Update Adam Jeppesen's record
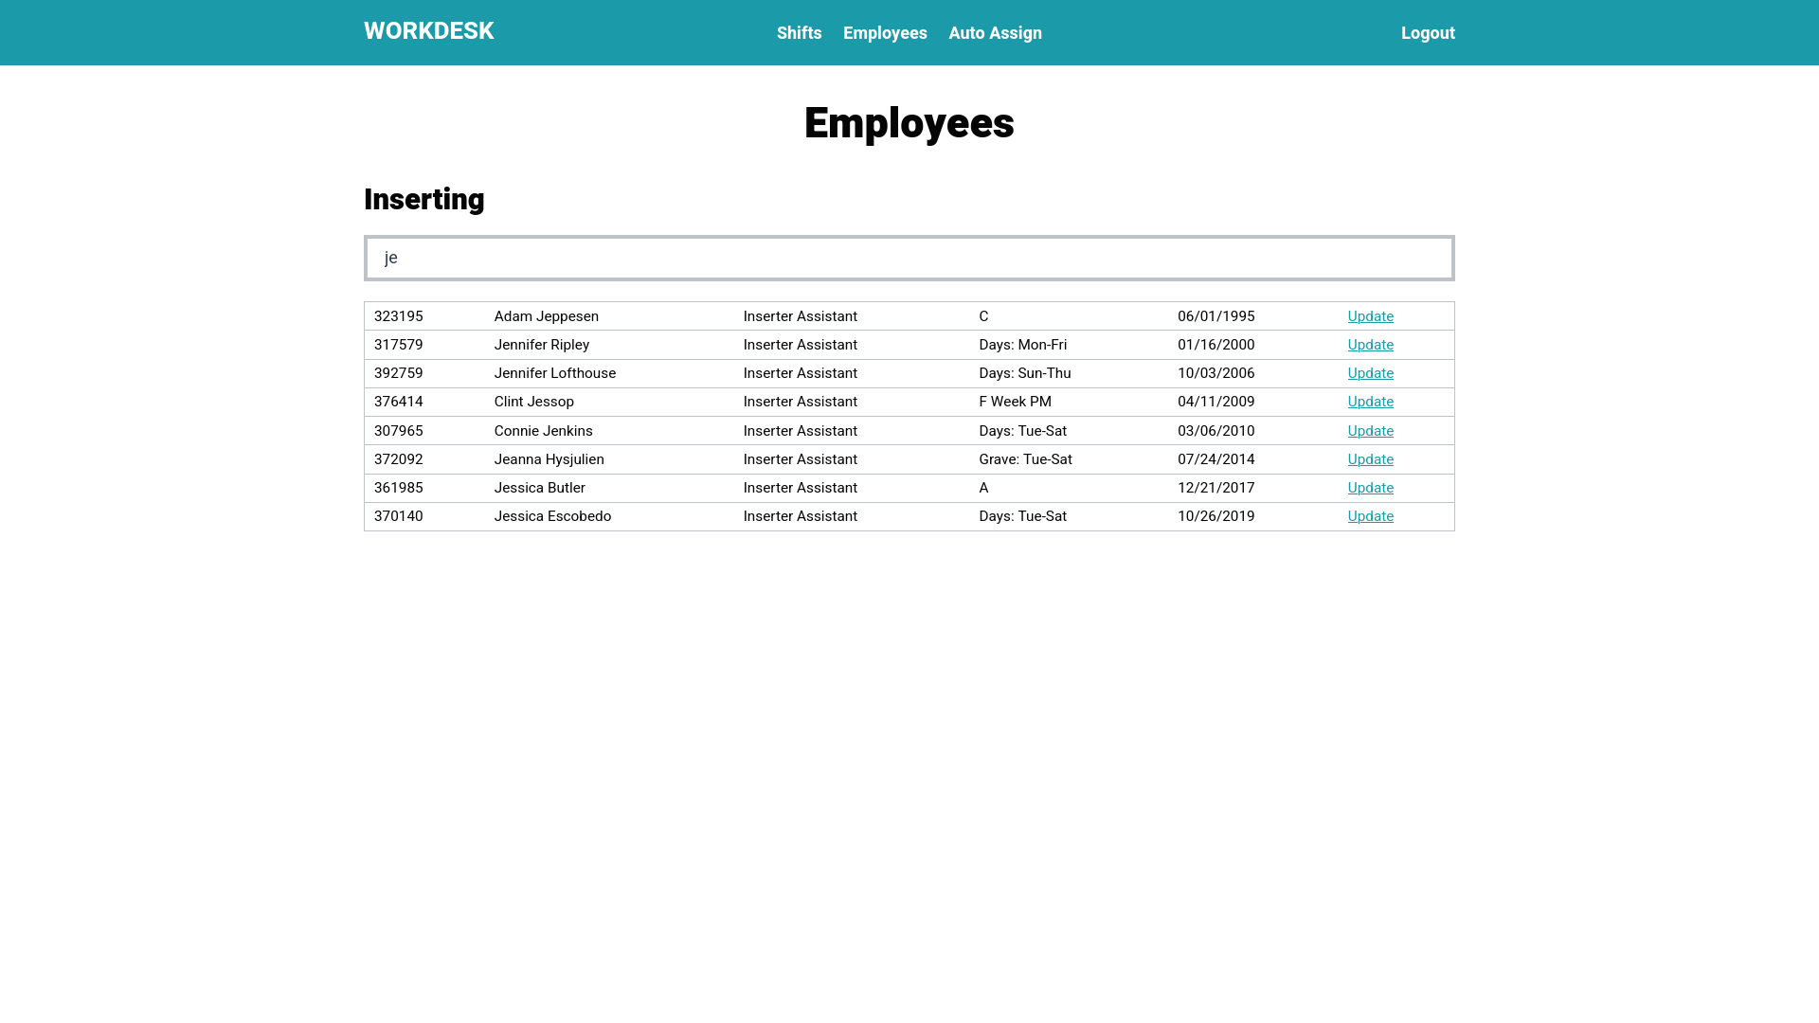 click(x=1370, y=316)
